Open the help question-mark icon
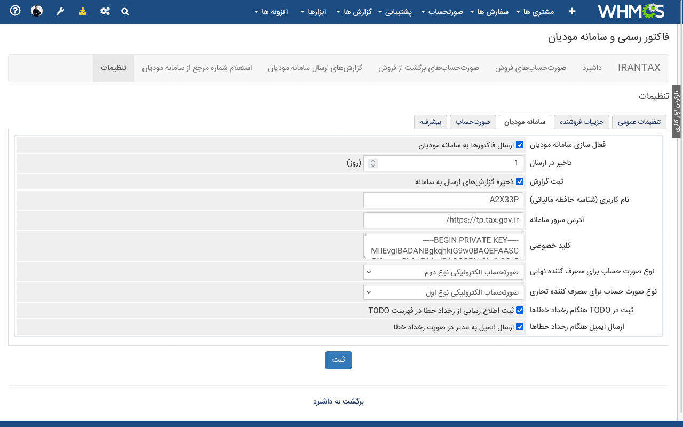This screenshot has width=683, height=427. pyautogui.click(x=15, y=11)
